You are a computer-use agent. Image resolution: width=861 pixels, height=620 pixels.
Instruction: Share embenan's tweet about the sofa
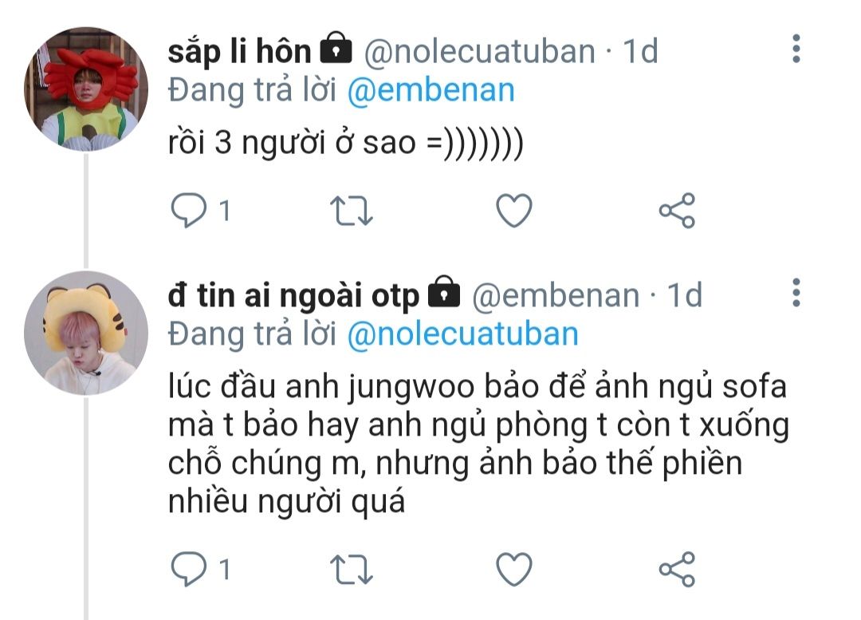coord(677,569)
